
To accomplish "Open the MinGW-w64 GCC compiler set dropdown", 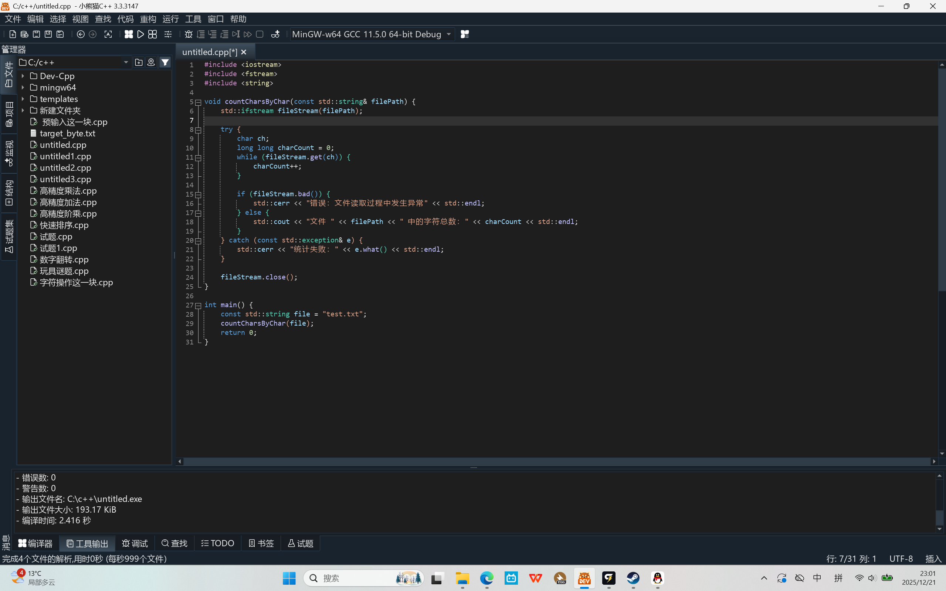I will click(x=448, y=34).
